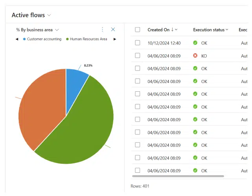Click the horizontal scrollbar under the grid

click(x=178, y=176)
